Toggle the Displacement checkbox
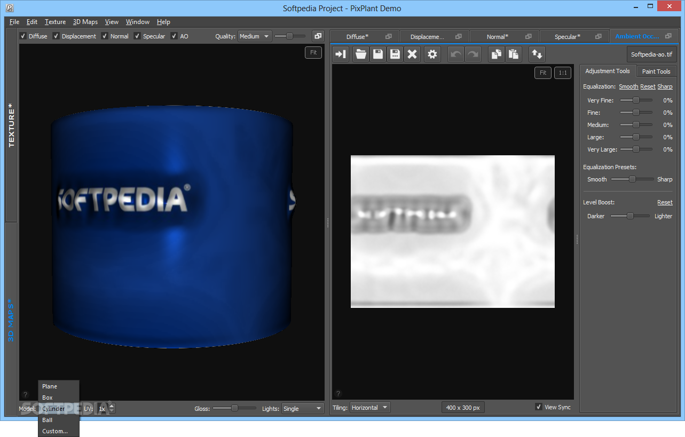The image size is (685, 437). [56, 36]
